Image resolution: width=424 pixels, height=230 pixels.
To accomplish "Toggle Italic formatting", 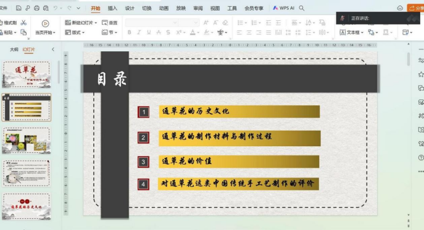I will click(x=139, y=33).
